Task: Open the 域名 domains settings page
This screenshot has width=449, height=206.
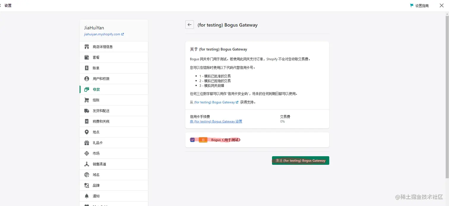Action: (x=96, y=175)
